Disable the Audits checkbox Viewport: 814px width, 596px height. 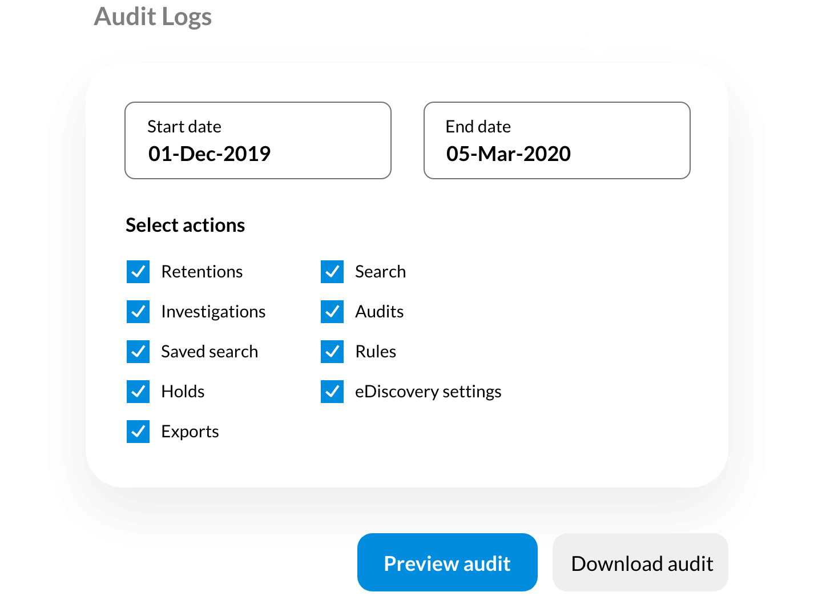pos(332,312)
